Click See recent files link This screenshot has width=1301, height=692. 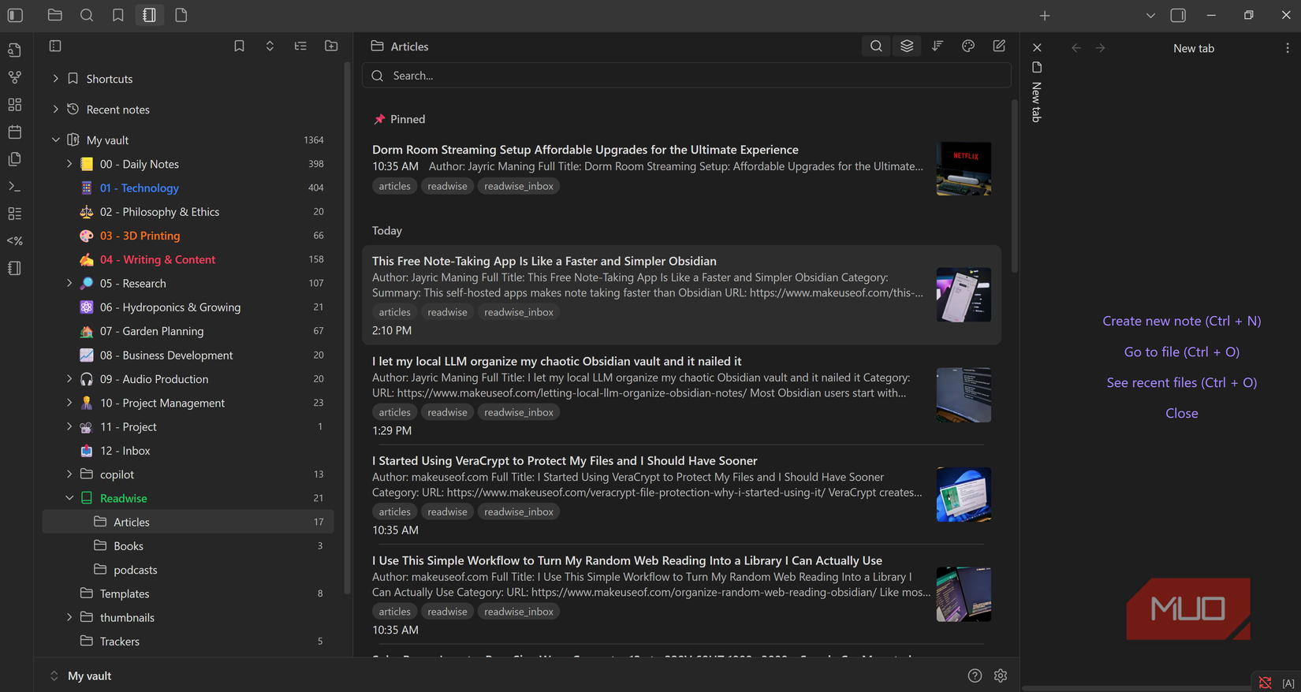tap(1181, 382)
